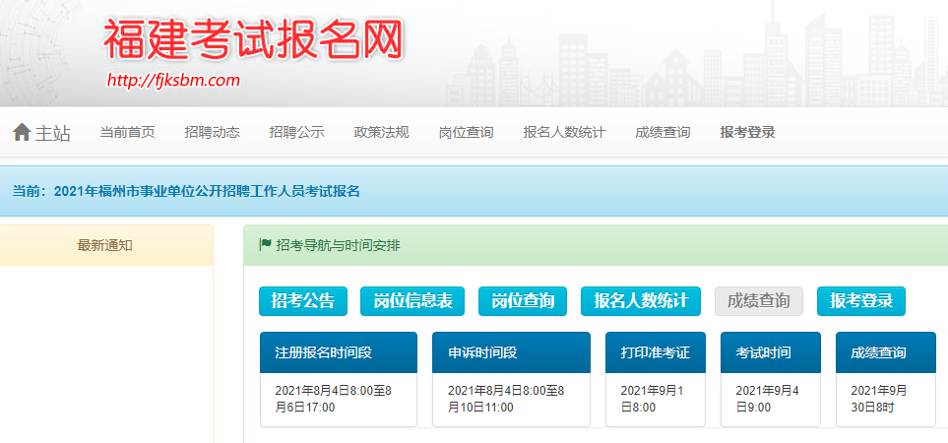Click the greyed-out 成绩查询 button

[x=759, y=301]
